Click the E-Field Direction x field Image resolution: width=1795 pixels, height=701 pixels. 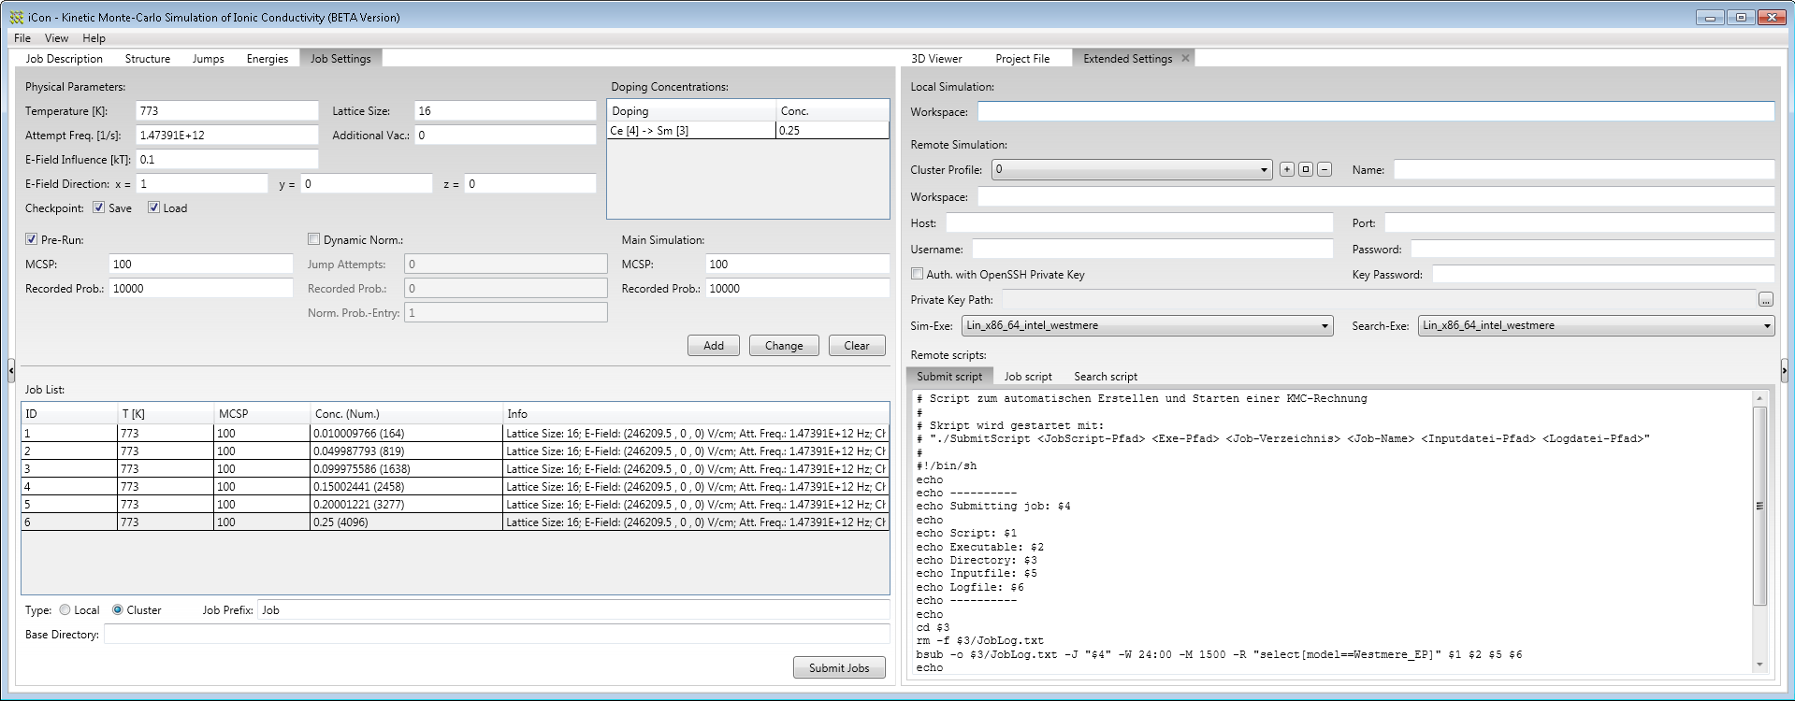(x=202, y=183)
